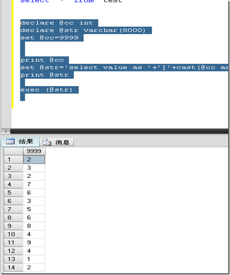Select row header 1 in results grid

coord(14,160)
